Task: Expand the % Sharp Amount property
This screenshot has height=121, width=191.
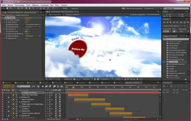Action: (x=5, y=20)
